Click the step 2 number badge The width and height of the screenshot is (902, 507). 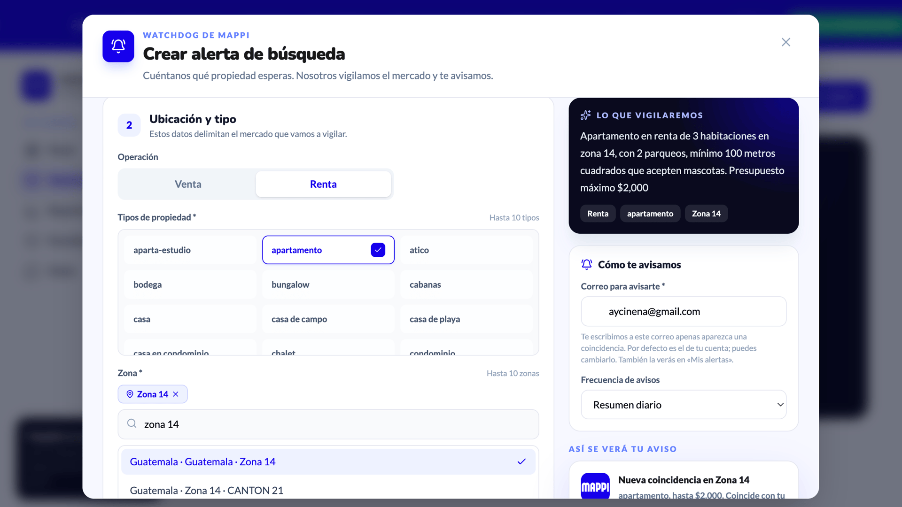pos(129,125)
